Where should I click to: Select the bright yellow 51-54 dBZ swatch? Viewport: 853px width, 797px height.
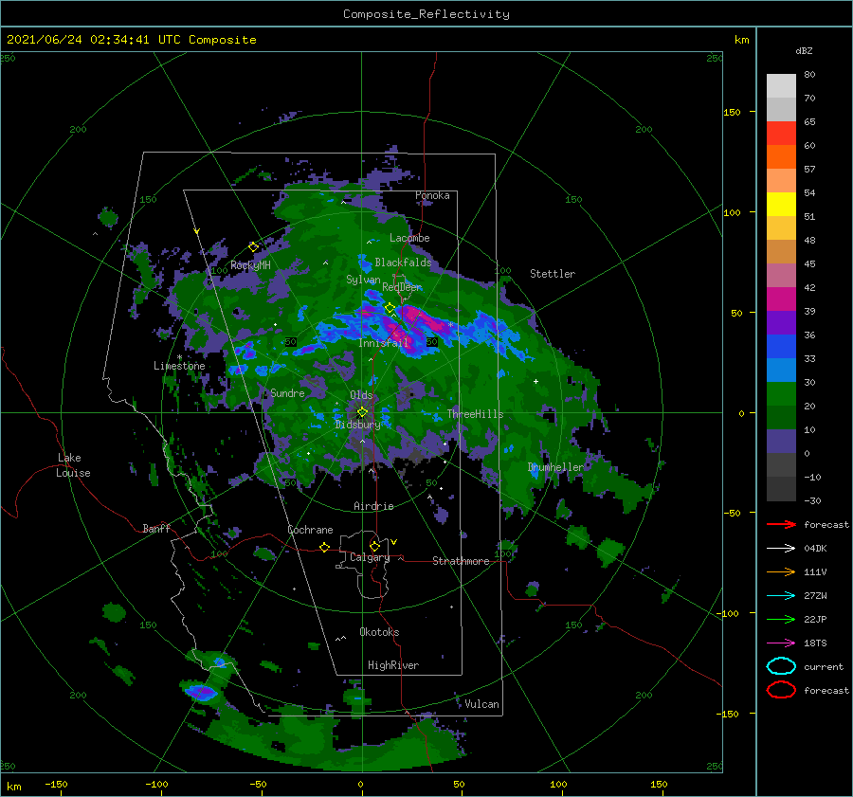[781, 204]
